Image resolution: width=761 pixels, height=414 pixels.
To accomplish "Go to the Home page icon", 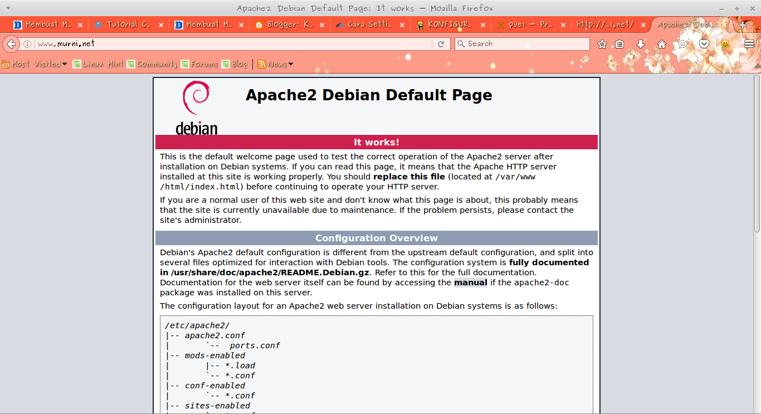I will coord(661,44).
